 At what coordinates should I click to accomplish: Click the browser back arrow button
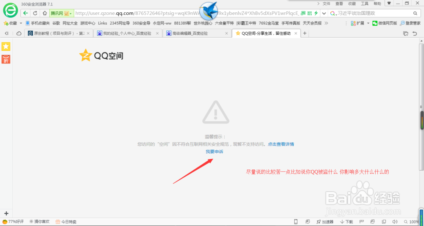coord(25,13)
